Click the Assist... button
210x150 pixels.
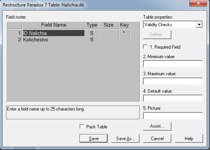(x=157, y=126)
